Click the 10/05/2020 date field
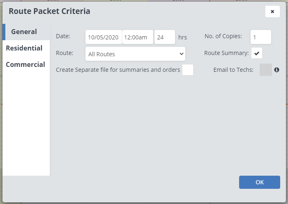 tap(104, 37)
